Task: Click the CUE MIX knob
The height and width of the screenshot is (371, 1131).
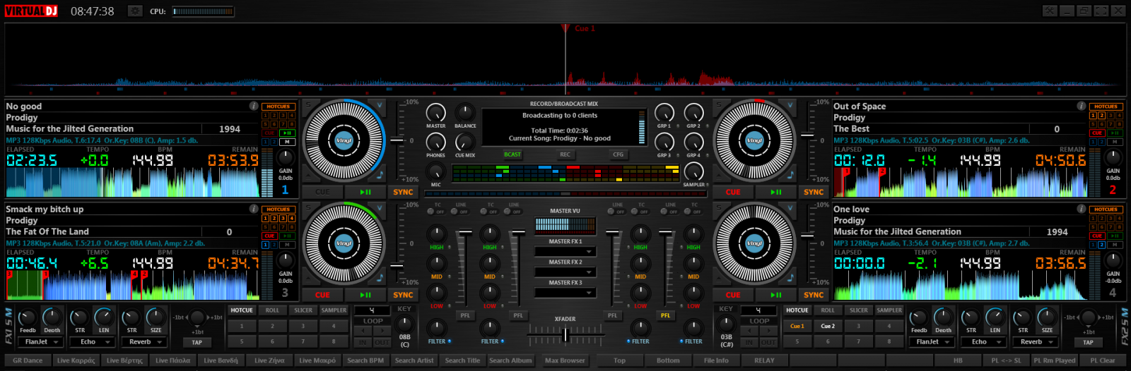Action: (465, 142)
